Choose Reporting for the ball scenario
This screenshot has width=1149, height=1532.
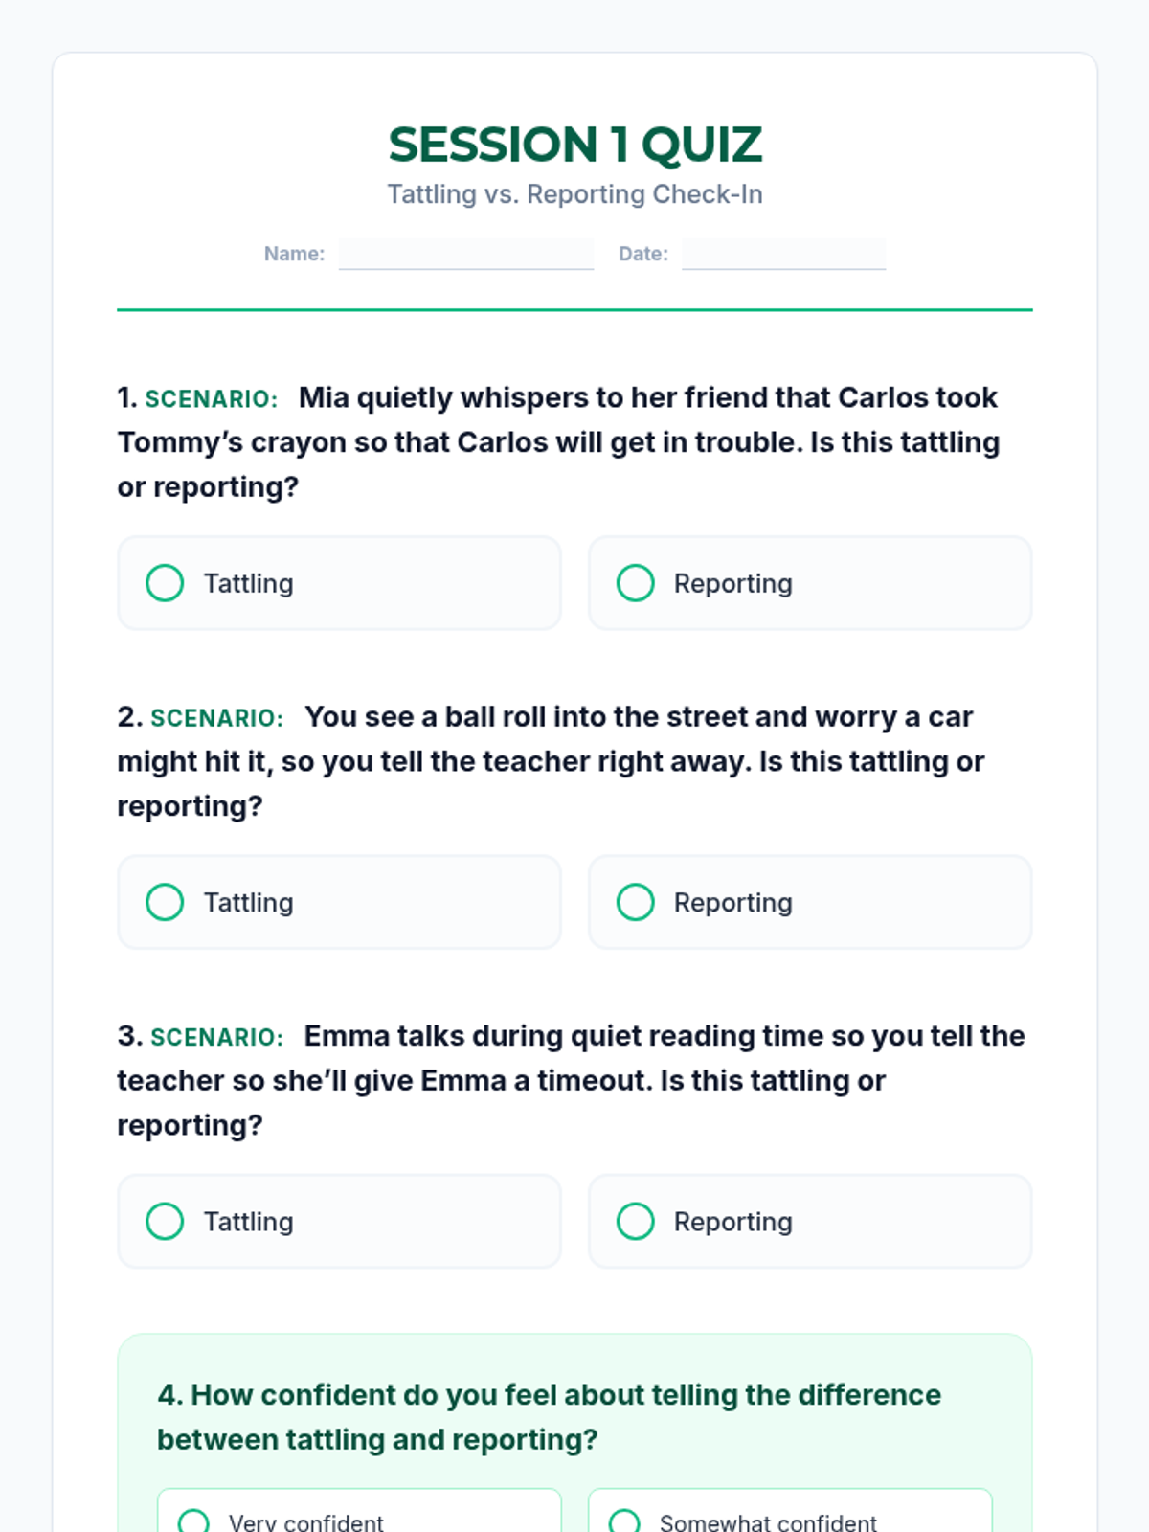pyautogui.click(x=809, y=902)
